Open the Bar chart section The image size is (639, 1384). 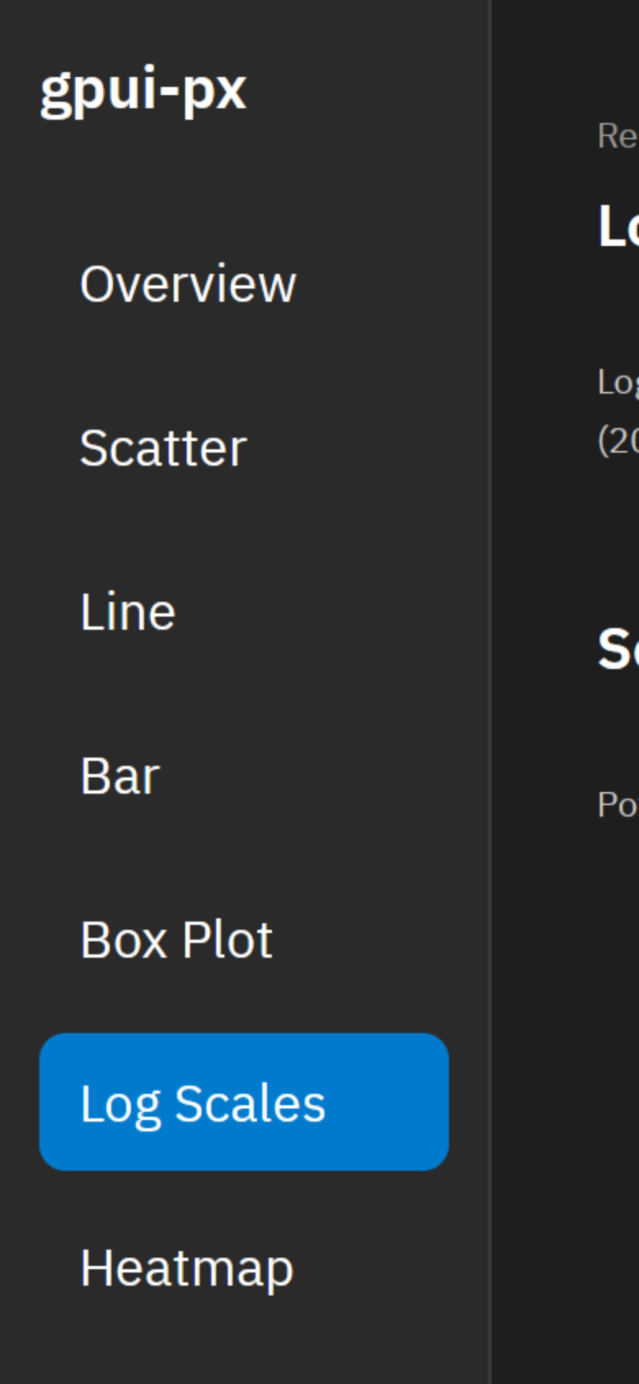[x=244, y=776]
